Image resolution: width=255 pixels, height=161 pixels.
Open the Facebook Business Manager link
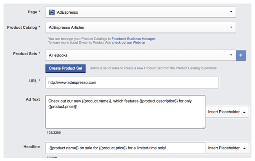(x=133, y=39)
